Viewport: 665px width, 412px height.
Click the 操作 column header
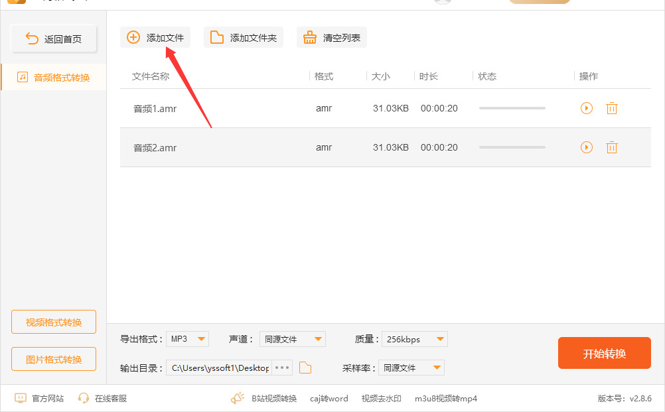[588, 76]
